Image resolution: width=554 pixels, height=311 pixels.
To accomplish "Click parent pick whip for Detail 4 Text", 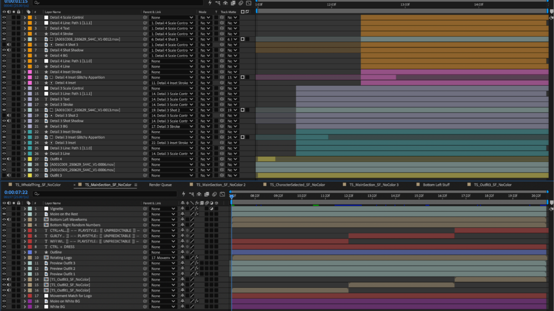I will [x=145, y=28].
